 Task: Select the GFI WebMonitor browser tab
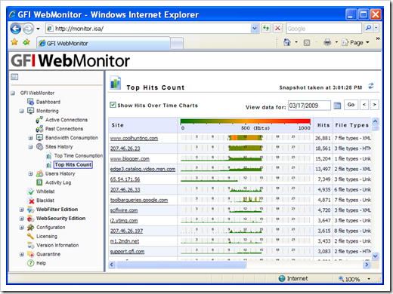104,43
